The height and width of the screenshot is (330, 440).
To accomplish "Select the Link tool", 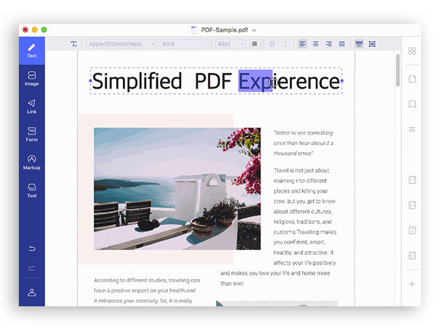I will tap(31, 105).
